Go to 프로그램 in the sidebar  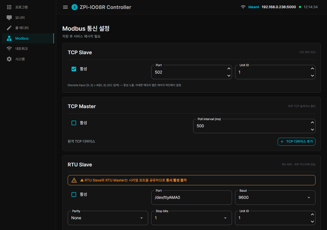click(x=28, y=7)
